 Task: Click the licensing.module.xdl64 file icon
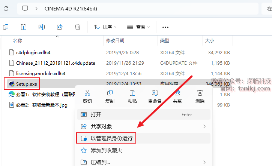coord(12,74)
